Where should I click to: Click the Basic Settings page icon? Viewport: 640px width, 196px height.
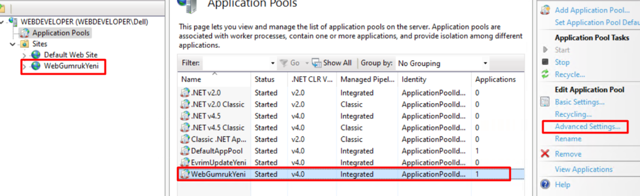546,102
